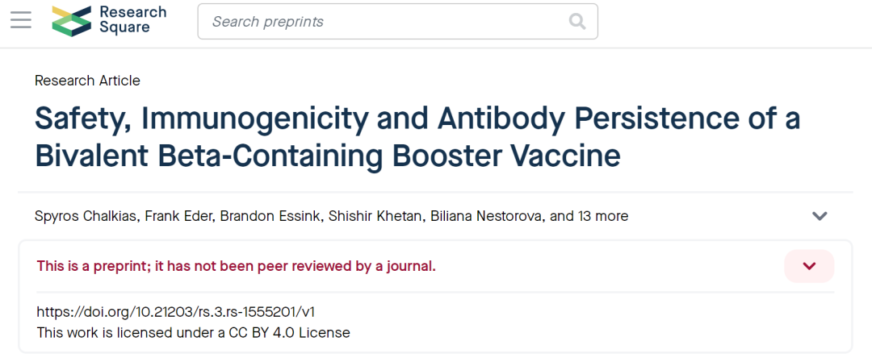Open author Spyros Chalkias
Image resolution: width=872 pixels, height=362 pixels.
85,216
